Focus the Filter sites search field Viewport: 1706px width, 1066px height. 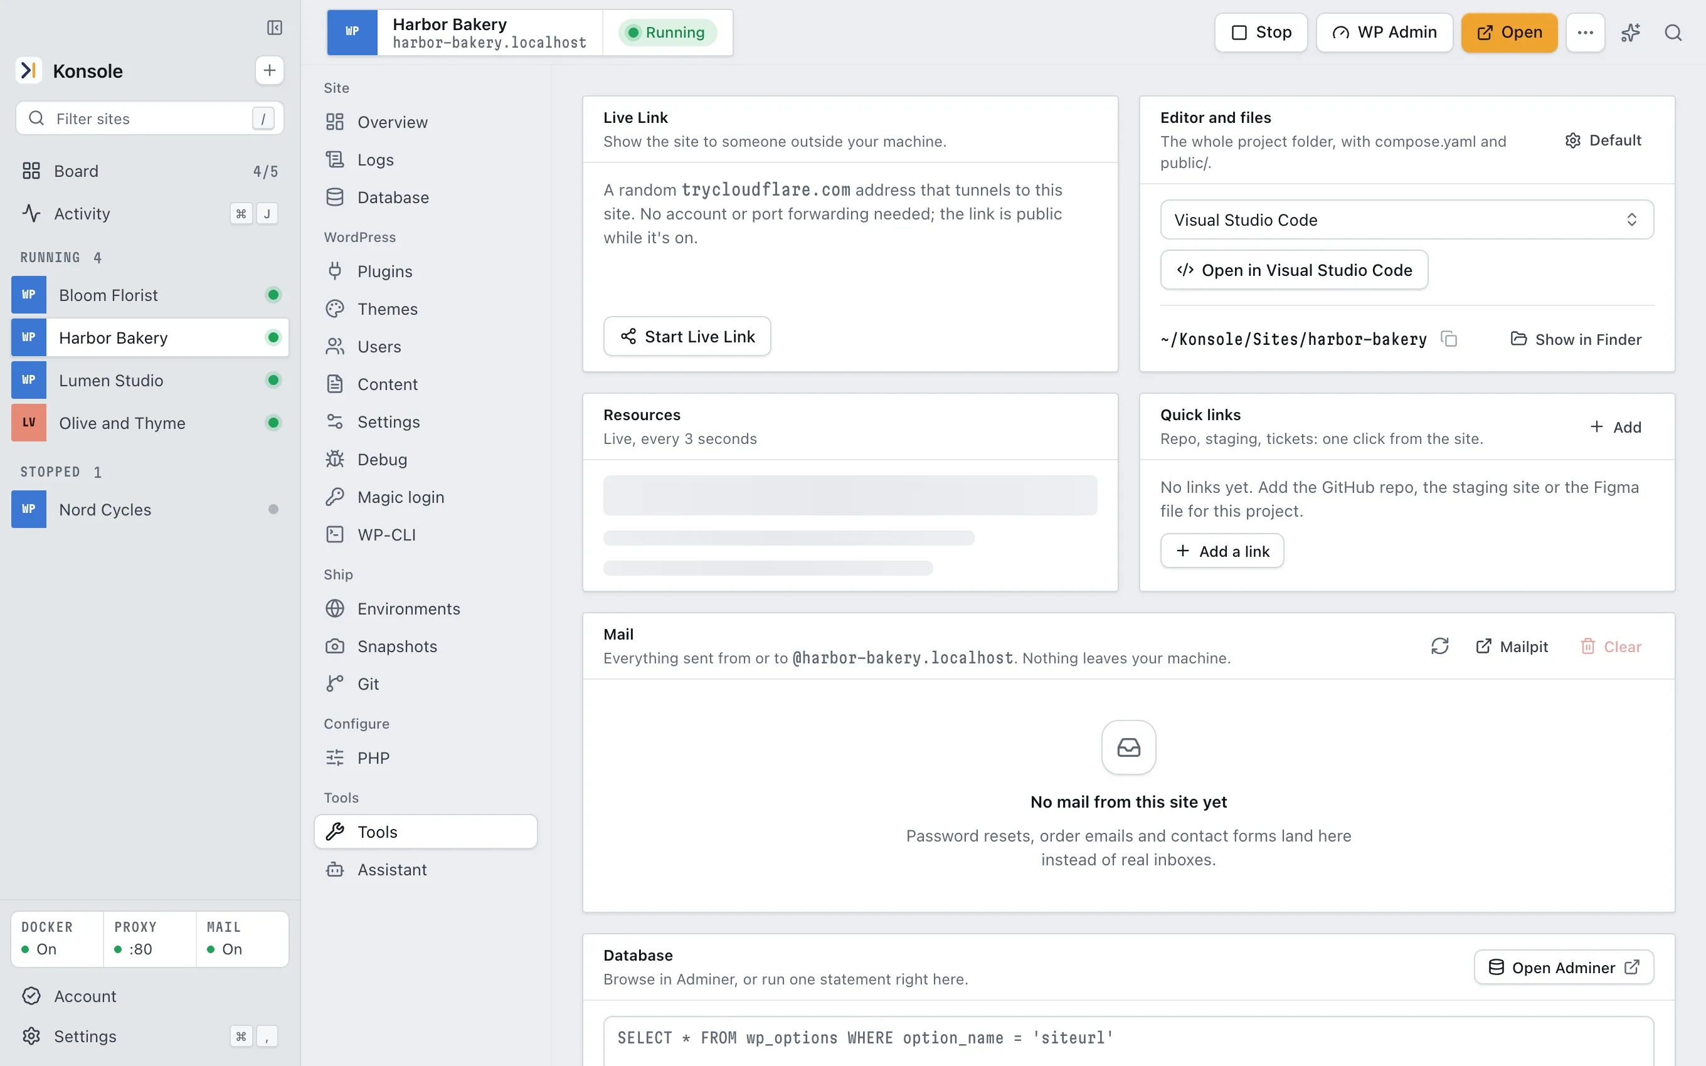click(x=149, y=119)
